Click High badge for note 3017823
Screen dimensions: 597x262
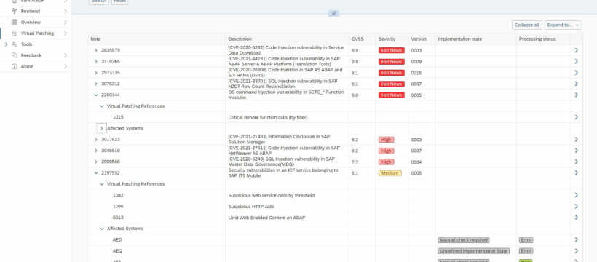pyautogui.click(x=386, y=140)
